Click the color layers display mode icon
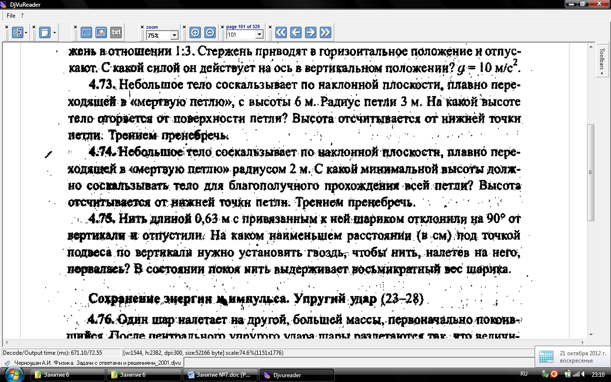The height and width of the screenshot is (382, 611). (x=18, y=32)
